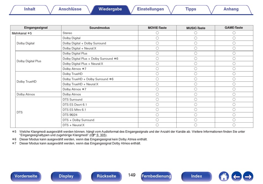Select Dolby Digital Plus input signal cell
Viewport: 263px width, 184px height.
[x=38, y=61]
